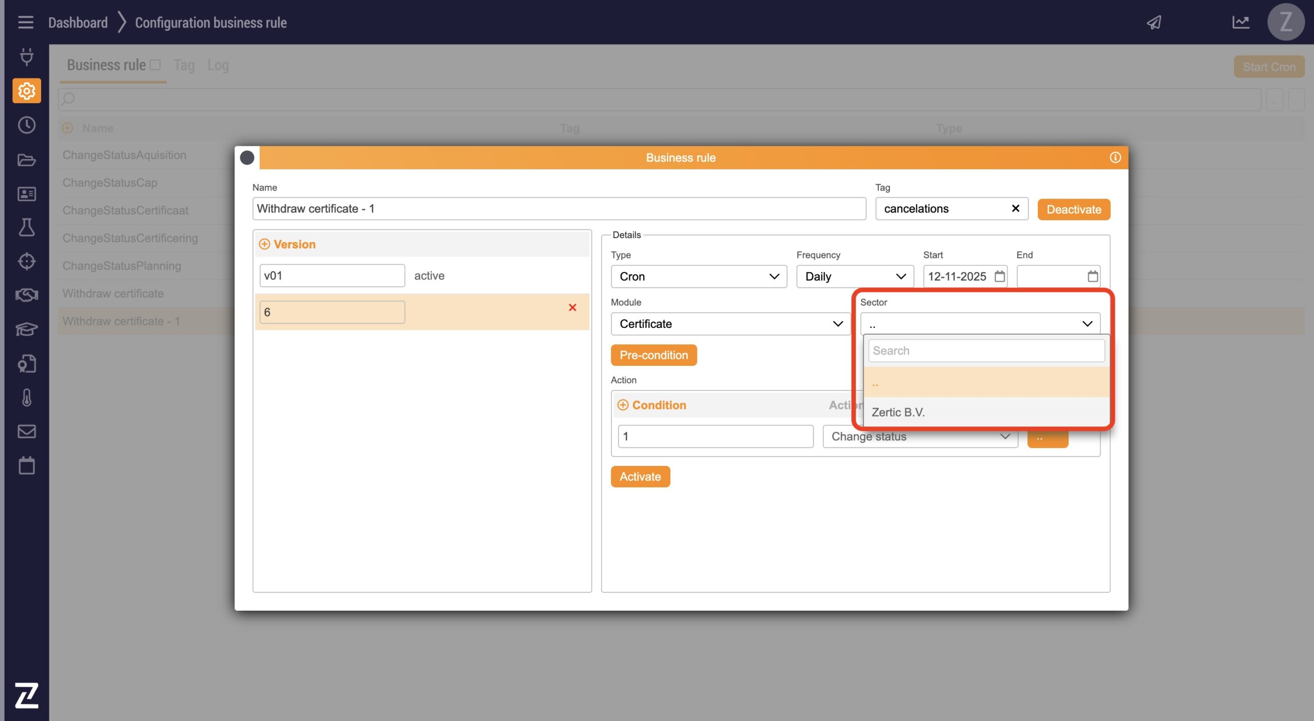Viewport: 1314px width, 721px height.
Task: Open the plug connections sidebar icon
Action: (26, 56)
